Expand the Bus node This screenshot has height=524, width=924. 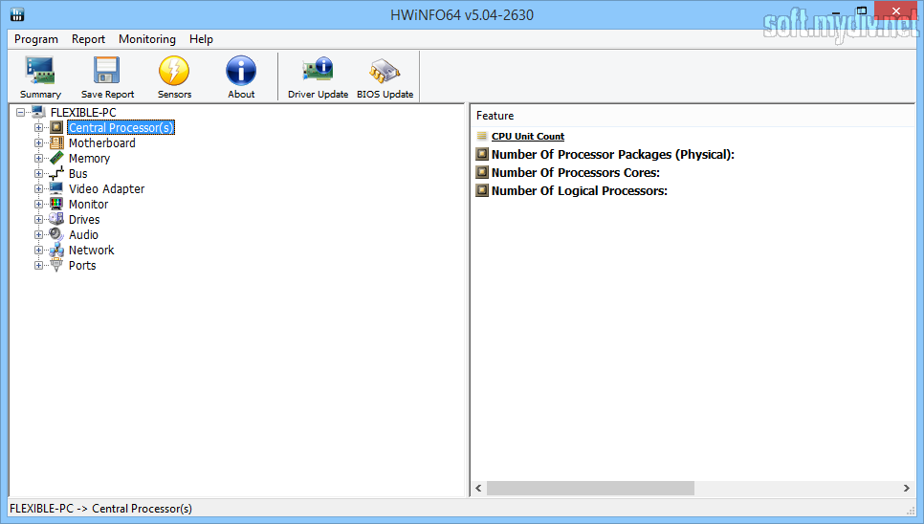coord(38,173)
